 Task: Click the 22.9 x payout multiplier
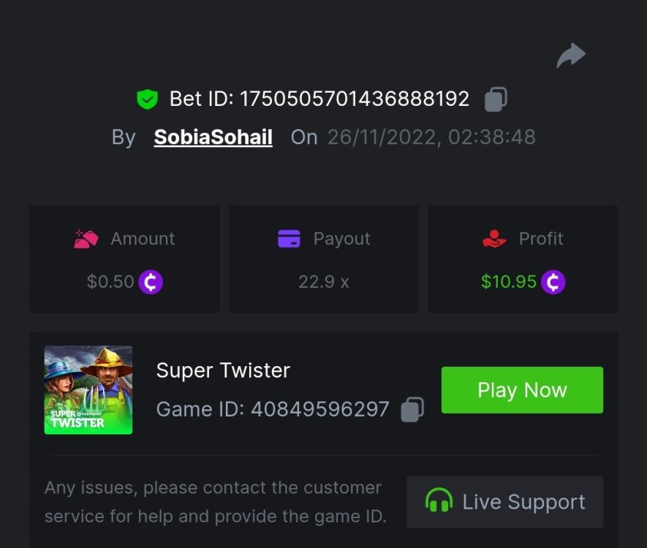coord(323,281)
